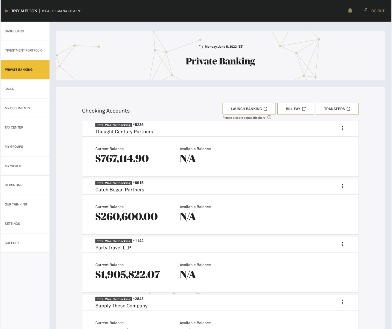Select Thought Century Partners account name

(124, 132)
